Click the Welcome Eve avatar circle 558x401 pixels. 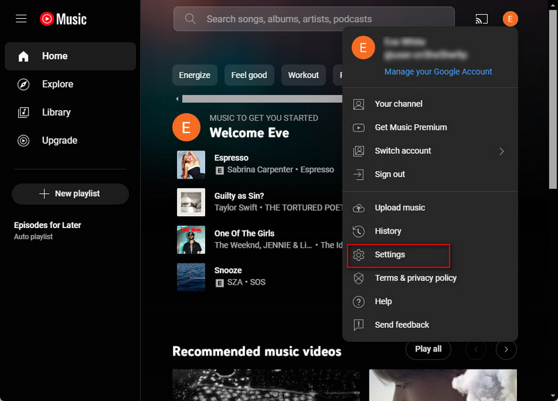[186, 128]
